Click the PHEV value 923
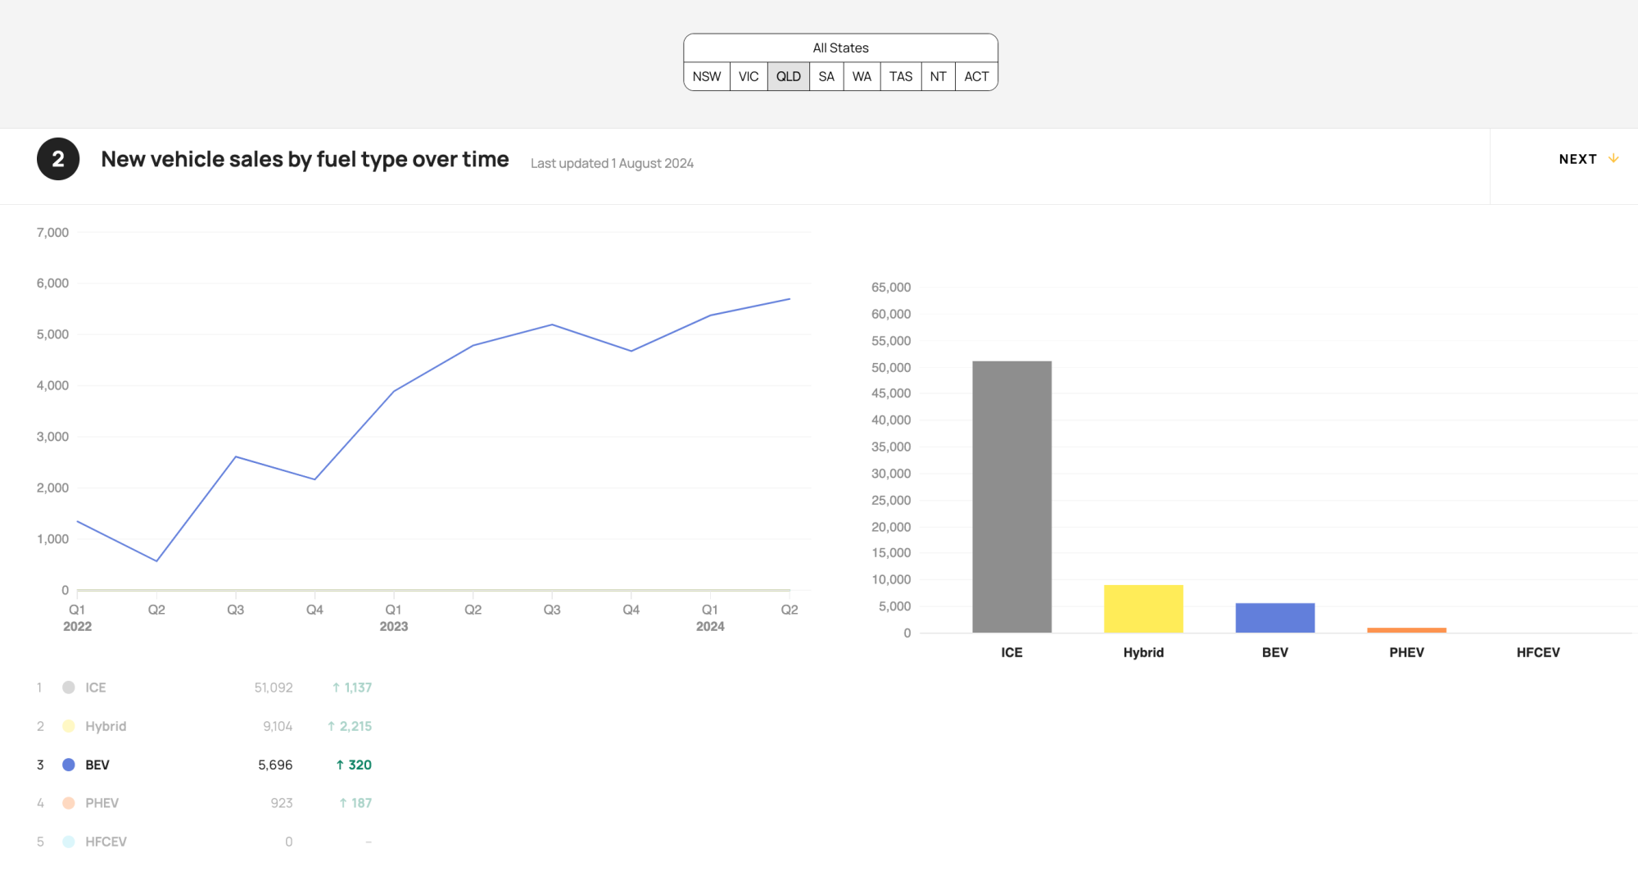1638x876 pixels. [281, 803]
